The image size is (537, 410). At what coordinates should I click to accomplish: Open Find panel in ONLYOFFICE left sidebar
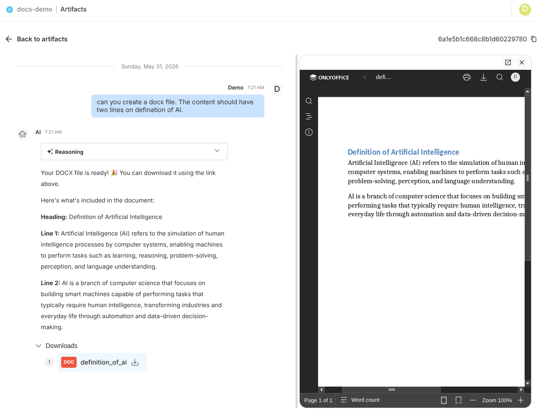[x=308, y=101]
